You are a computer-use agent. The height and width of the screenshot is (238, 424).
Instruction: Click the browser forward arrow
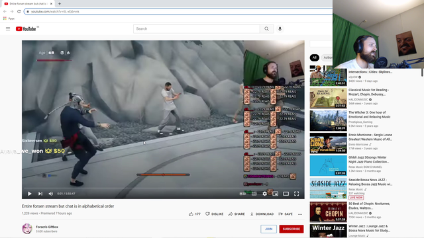coord(12,12)
